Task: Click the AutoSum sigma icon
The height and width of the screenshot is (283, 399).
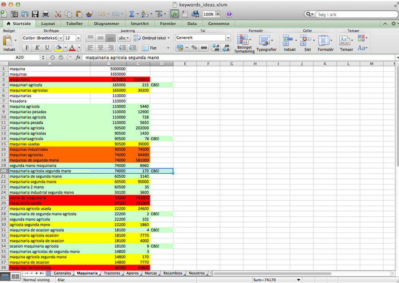Action: [x=131, y=14]
